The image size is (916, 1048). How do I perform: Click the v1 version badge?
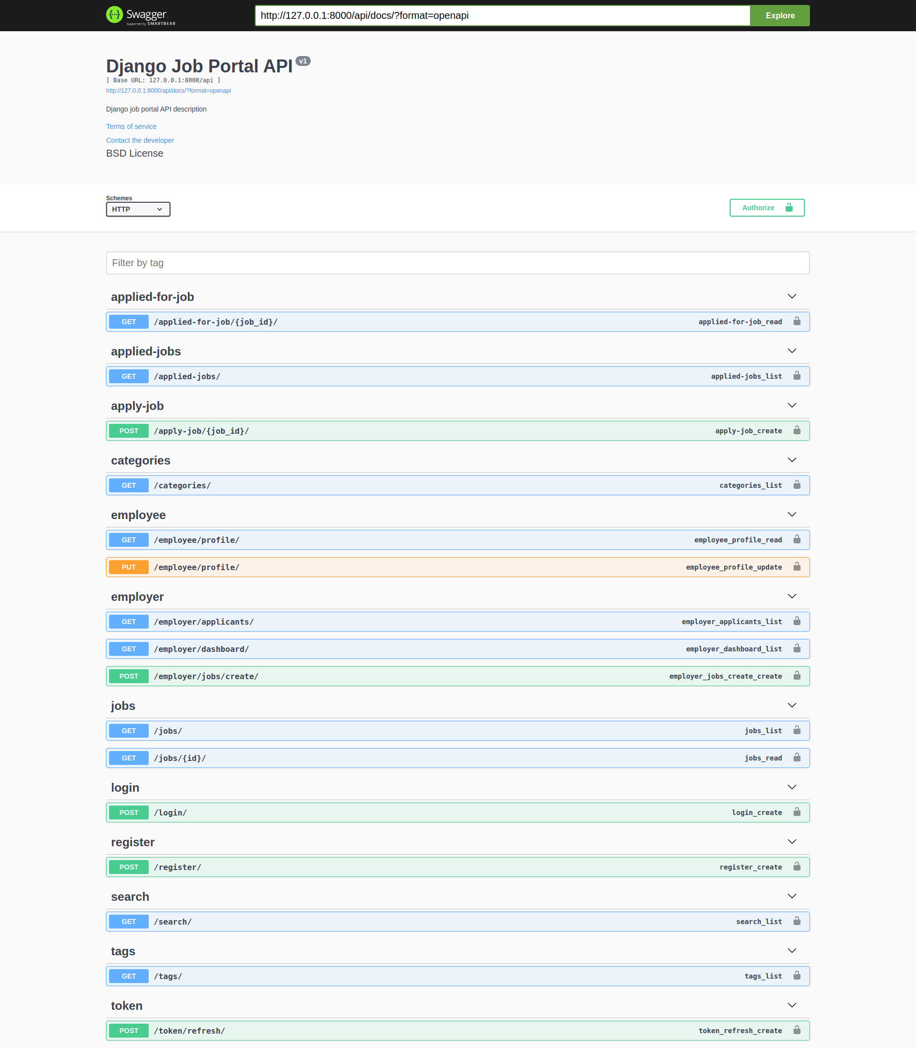click(x=303, y=61)
